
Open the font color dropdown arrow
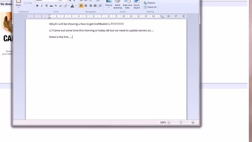[75, 6]
